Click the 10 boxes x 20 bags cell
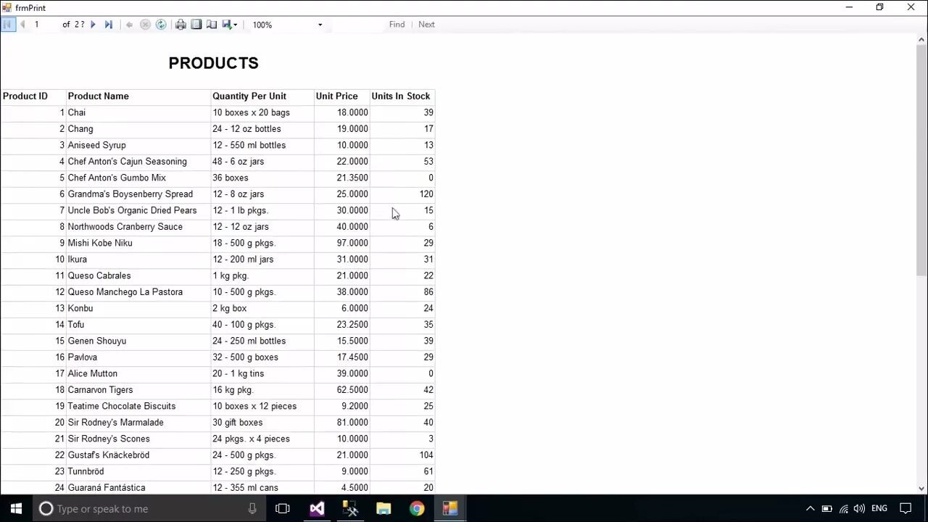The image size is (928, 522). 262,112
